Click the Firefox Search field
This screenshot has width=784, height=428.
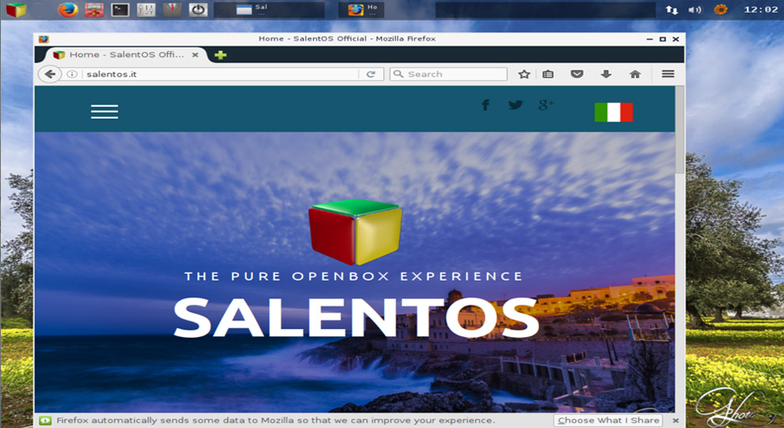point(448,74)
